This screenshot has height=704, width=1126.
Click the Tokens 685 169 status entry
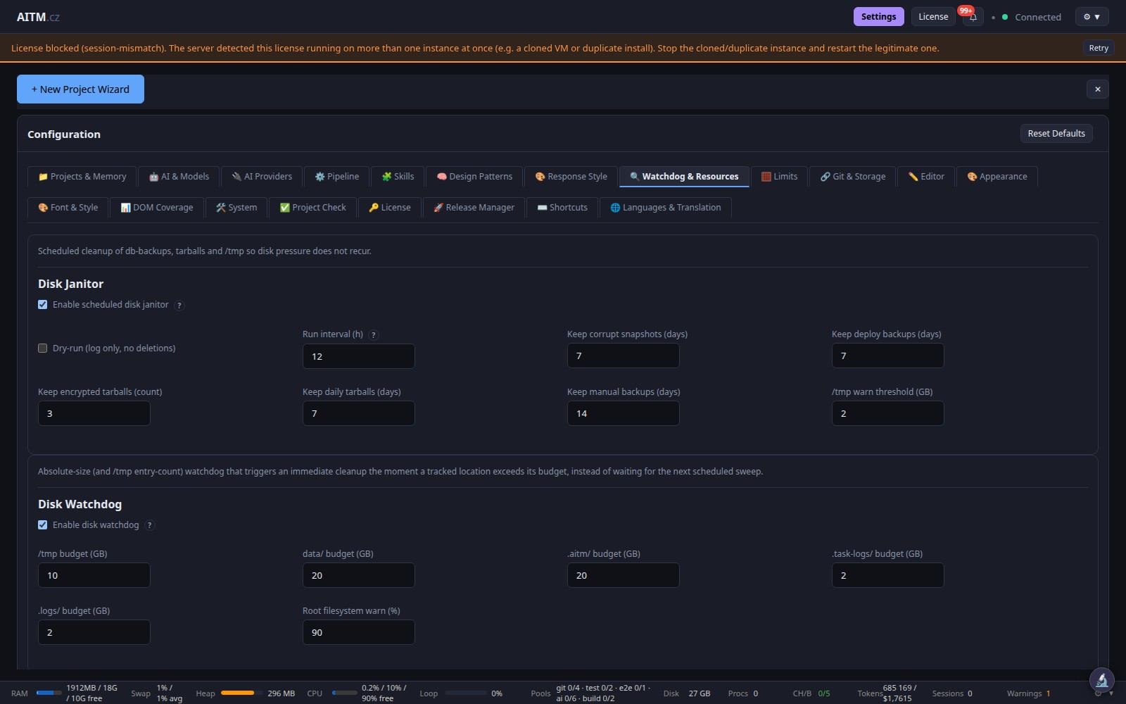tap(887, 693)
